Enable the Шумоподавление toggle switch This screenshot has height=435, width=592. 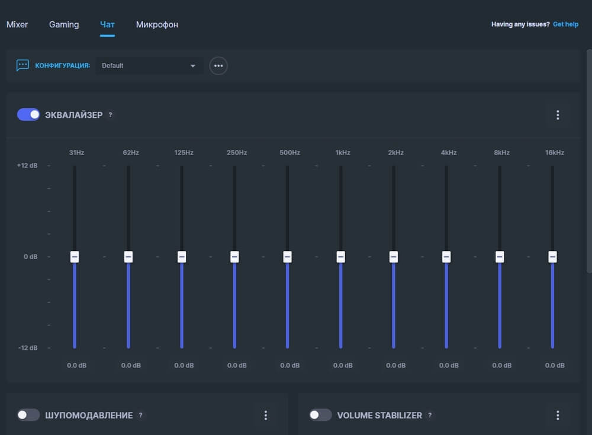[28, 415]
